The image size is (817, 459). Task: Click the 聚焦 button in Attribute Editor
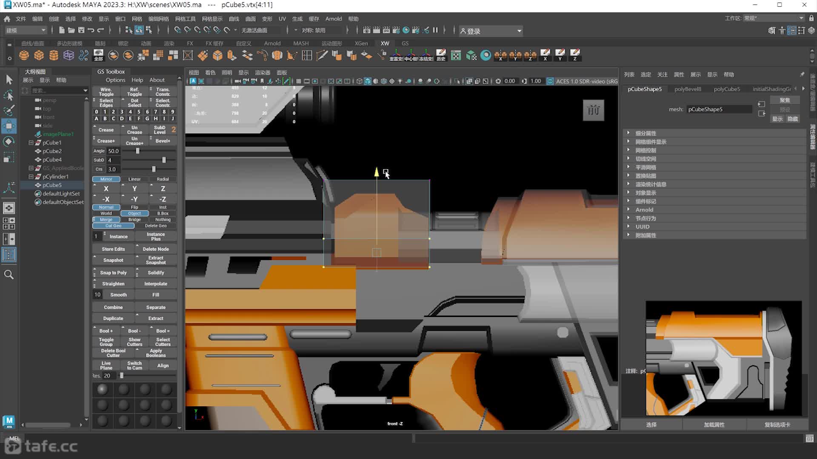(x=785, y=100)
